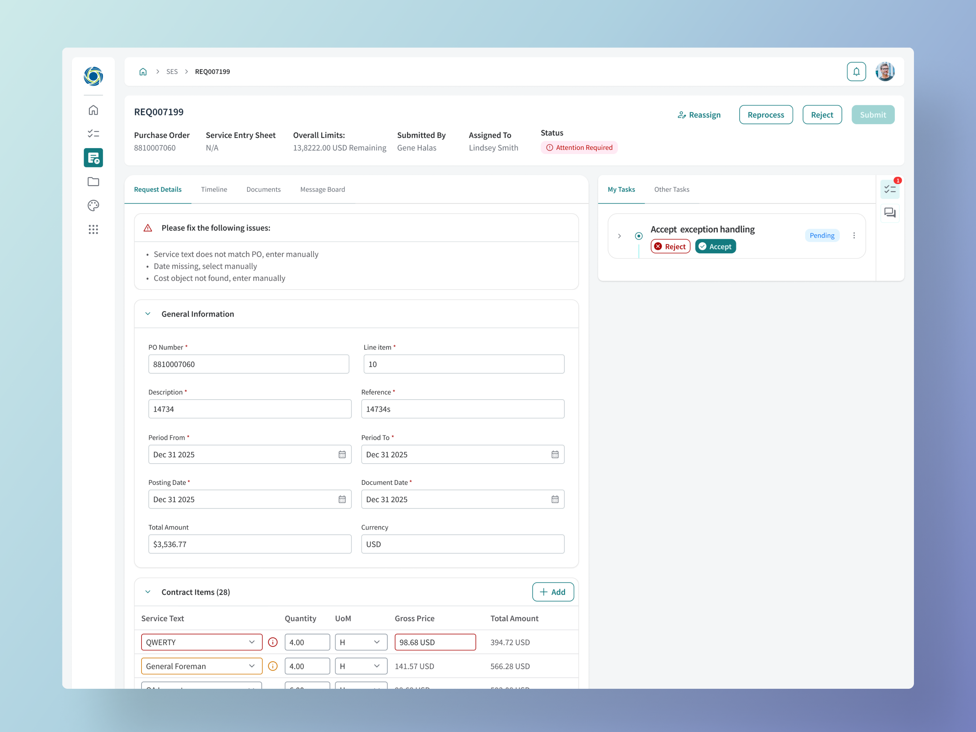Switch to the Timeline tab

pyautogui.click(x=214, y=189)
